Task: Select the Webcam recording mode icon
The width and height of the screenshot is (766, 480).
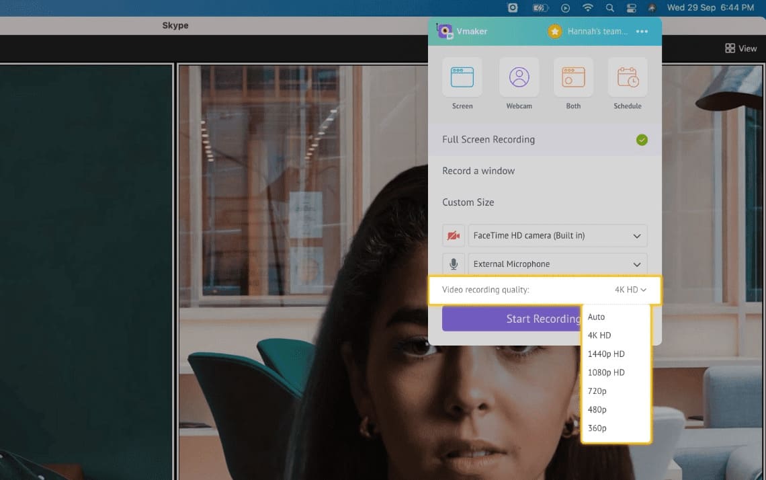Action: point(519,77)
